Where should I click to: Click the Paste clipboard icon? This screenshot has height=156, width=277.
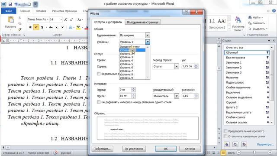click(10, 20)
